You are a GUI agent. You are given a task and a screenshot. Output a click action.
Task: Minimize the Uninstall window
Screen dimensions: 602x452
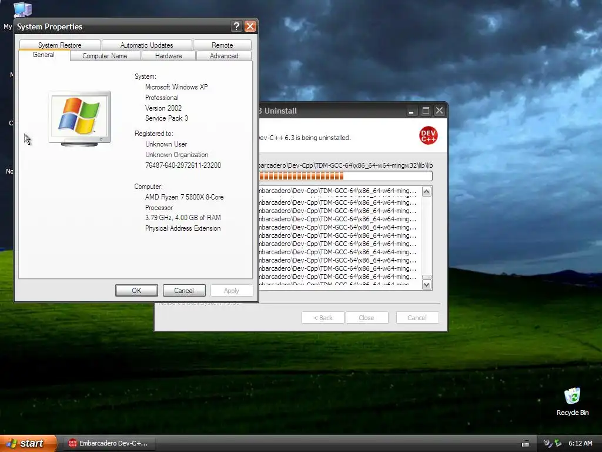tap(411, 111)
